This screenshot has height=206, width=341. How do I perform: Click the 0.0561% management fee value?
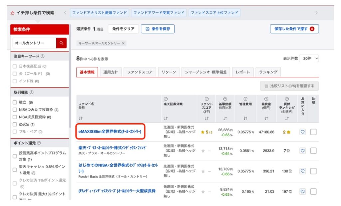(x=247, y=151)
